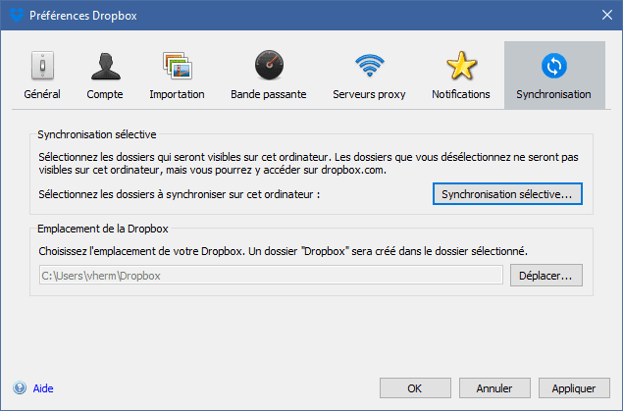Viewport: 623px width, 411px height.
Task: Open the "Aide" text link
Action: pos(43,387)
